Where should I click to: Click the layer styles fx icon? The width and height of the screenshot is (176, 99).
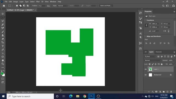153,92
